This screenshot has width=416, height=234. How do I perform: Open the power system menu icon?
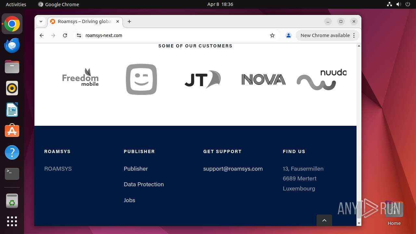coord(407,4)
